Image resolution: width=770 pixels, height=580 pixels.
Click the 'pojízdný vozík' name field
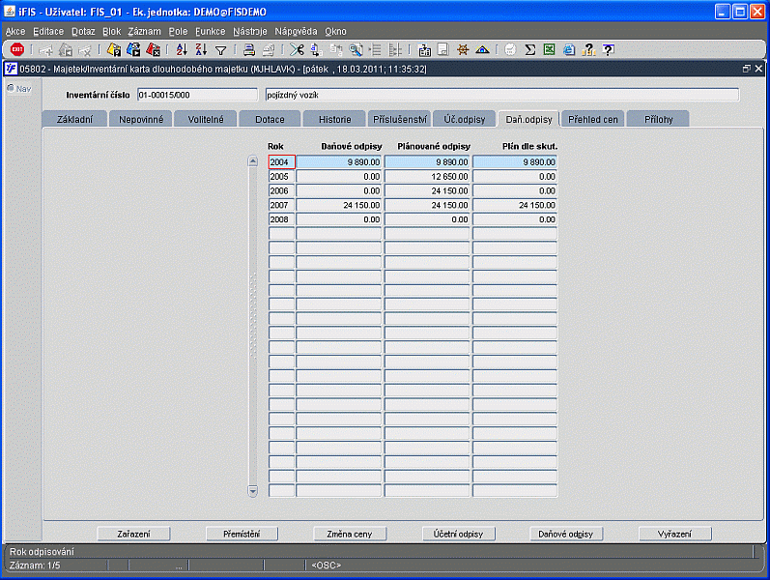(x=501, y=95)
